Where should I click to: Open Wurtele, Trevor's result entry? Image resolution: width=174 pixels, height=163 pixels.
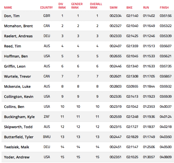17,76
